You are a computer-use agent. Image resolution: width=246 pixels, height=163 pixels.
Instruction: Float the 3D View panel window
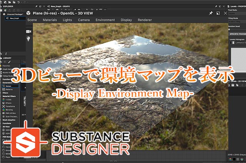pyautogui.click(x=218, y=13)
